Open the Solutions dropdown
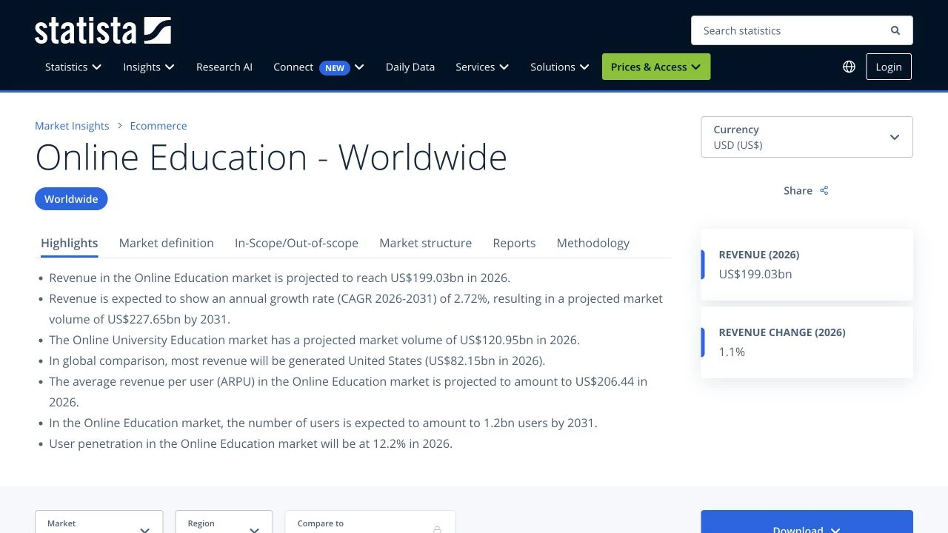Screen dimensions: 948x533 click(x=560, y=67)
